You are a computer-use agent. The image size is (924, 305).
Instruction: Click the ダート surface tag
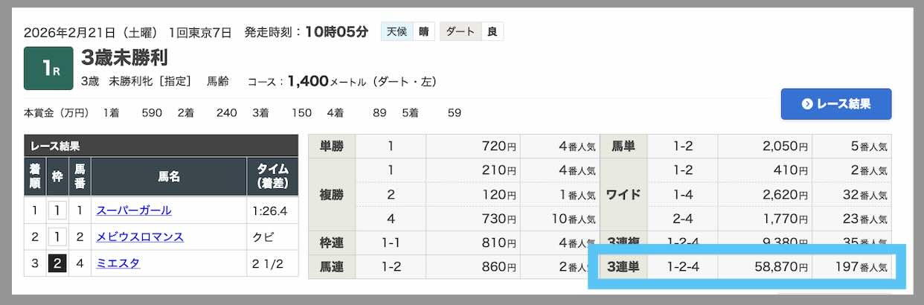(x=459, y=32)
